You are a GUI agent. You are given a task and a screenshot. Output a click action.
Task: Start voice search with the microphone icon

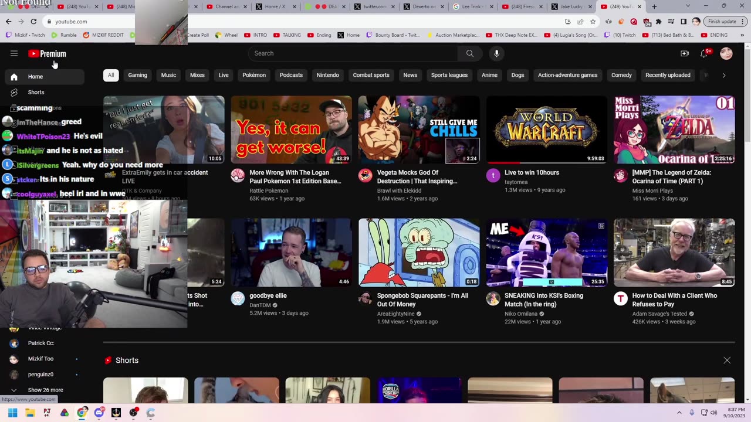click(496, 53)
